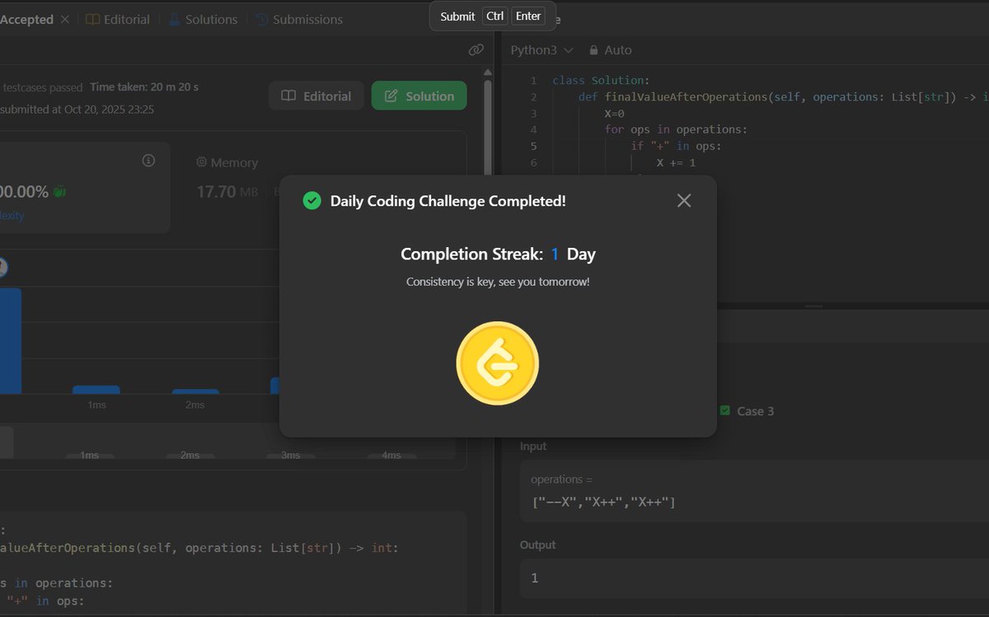
Task: Click the Editorial tab book icon
Action: [x=93, y=19]
